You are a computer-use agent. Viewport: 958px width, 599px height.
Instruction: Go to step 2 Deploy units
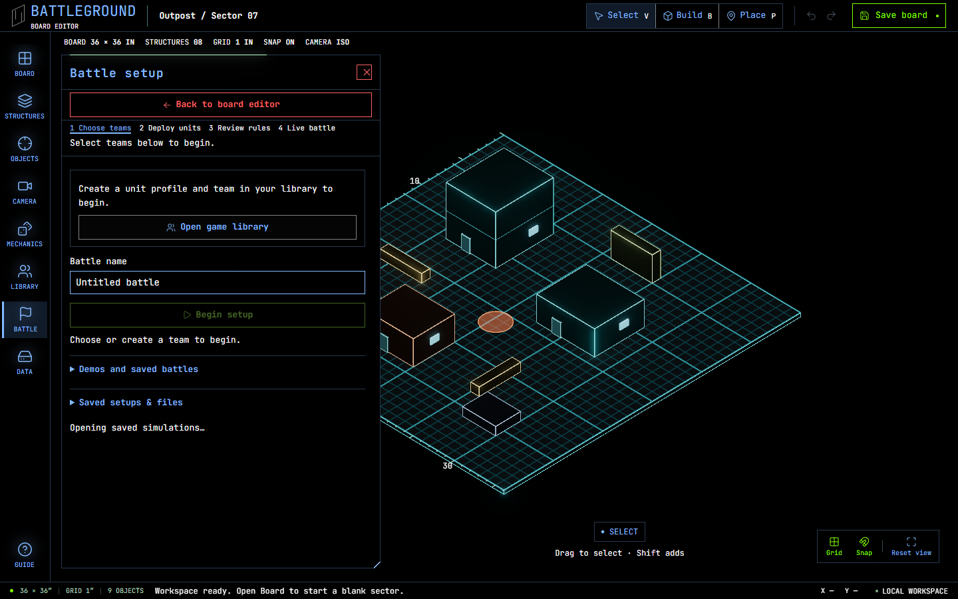click(170, 128)
